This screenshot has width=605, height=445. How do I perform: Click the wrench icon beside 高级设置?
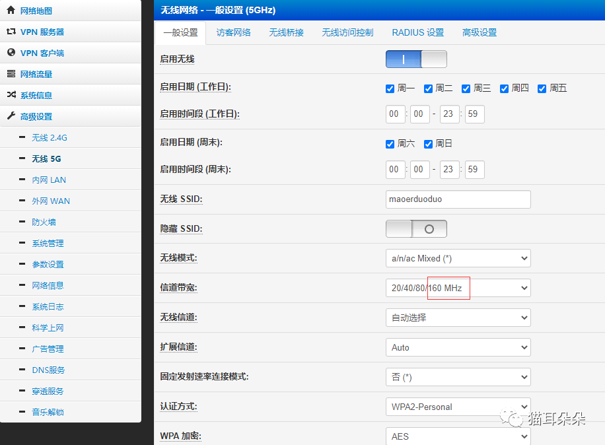[11, 116]
